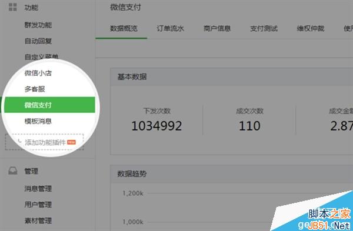Switch to the 商户信息 tab
The width and height of the screenshot is (353, 231).
(217, 29)
